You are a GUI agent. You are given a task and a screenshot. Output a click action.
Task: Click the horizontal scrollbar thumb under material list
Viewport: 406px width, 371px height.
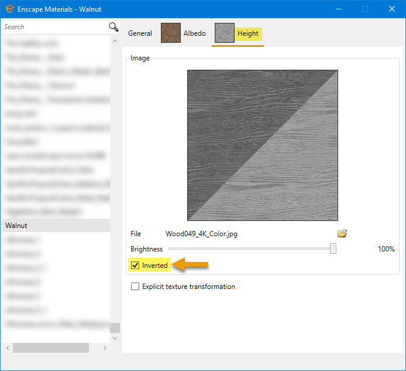[x=50, y=348]
